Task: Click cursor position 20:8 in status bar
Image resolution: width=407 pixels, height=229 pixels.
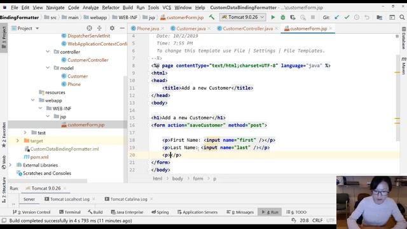Action: [x=304, y=221]
